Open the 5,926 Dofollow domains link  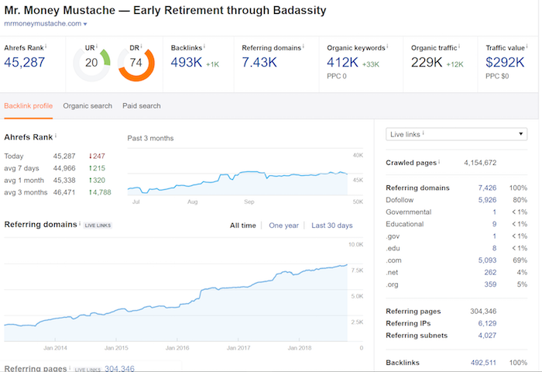pyautogui.click(x=487, y=200)
